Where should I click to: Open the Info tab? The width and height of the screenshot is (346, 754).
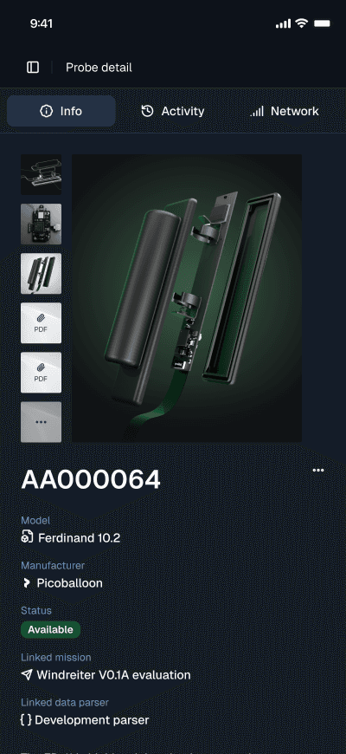point(61,111)
